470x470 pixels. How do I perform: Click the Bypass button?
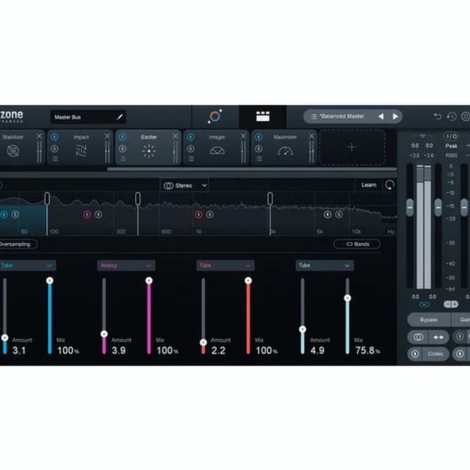click(429, 320)
